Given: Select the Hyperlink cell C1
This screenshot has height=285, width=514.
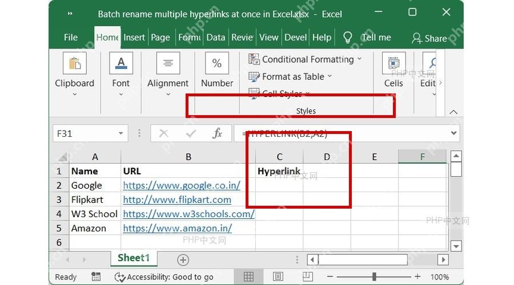Looking at the screenshot, I should 279,171.
